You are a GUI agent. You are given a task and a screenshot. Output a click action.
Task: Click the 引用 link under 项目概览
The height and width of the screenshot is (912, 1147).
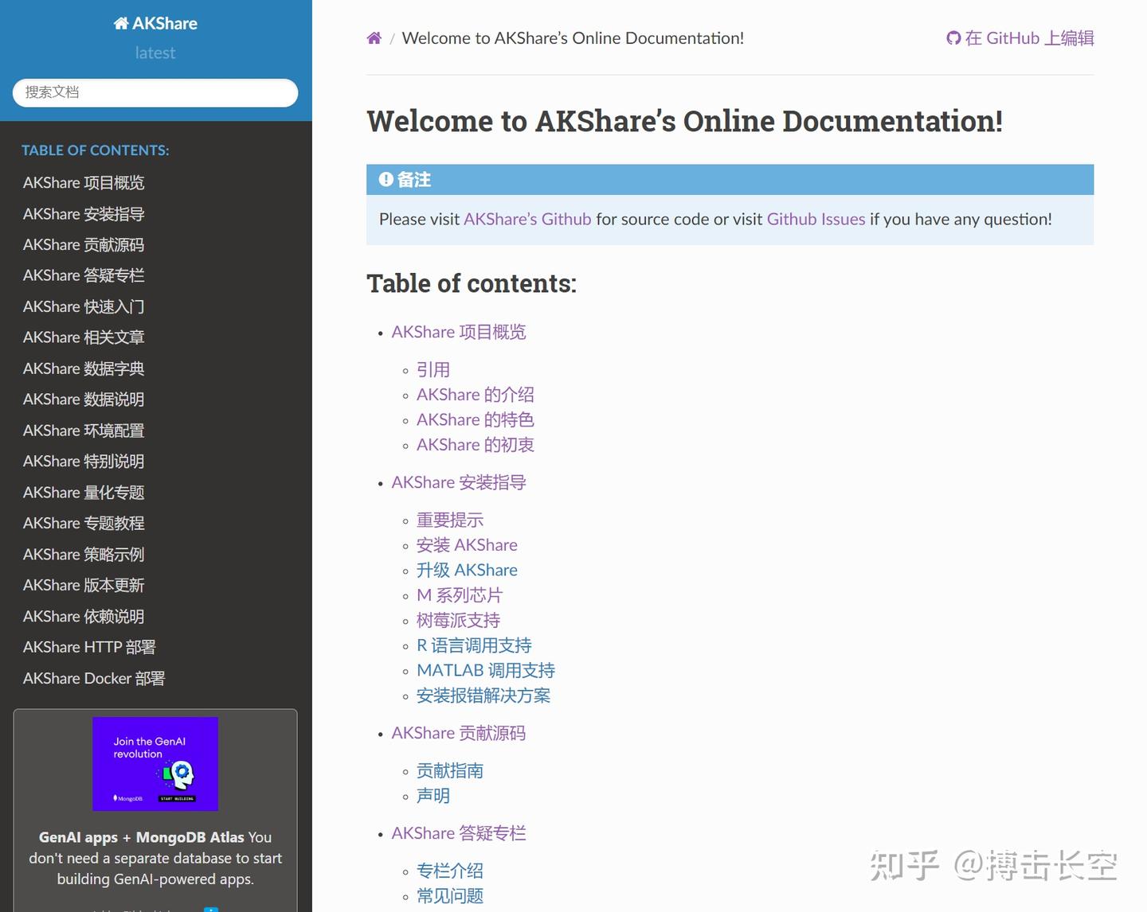click(433, 369)
